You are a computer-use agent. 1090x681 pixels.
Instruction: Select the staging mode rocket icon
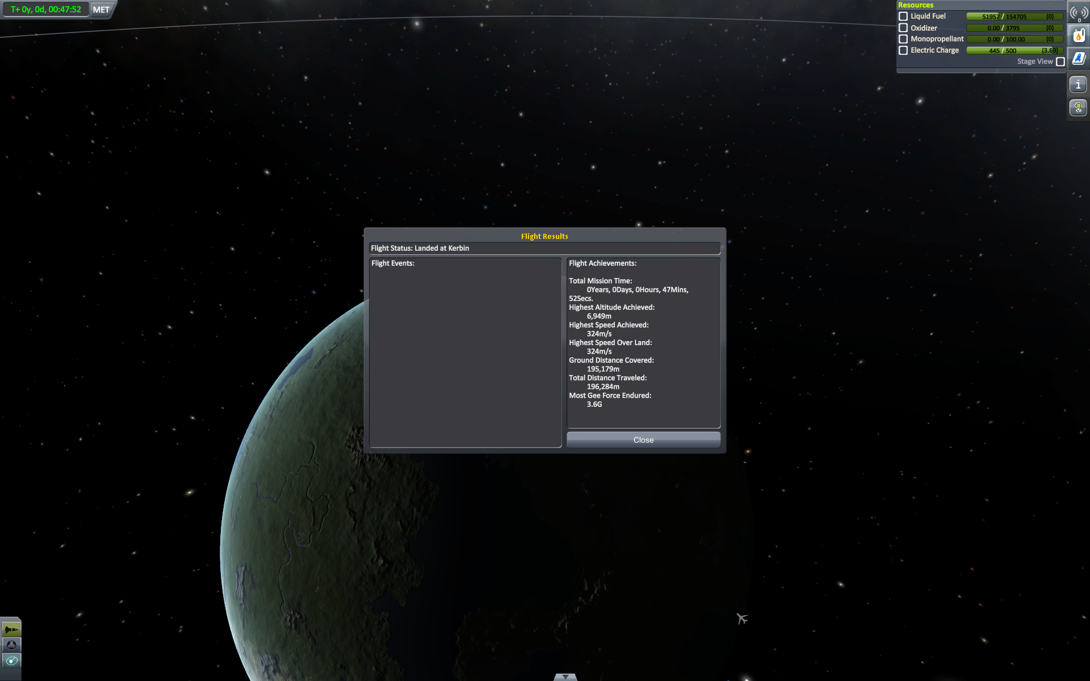point(11,629)
